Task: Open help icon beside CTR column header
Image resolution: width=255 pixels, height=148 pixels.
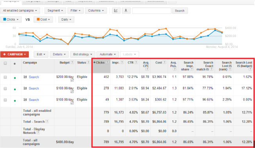Action: pos(136,62)
